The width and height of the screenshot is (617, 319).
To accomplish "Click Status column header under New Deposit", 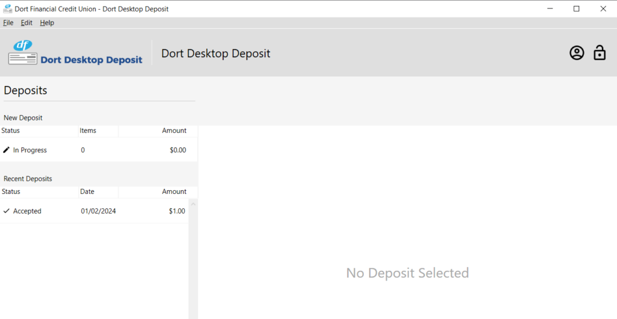I will [11, 131].
